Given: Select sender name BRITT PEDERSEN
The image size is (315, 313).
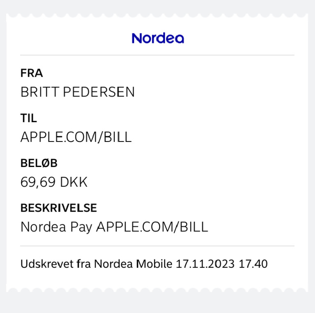Looking at the screenshot, I should click(78, 92).
